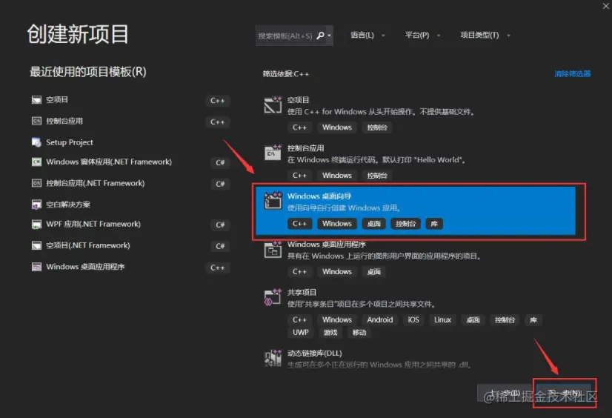The width and height of the screenshot is (612, 418).
Task: Click the 空项目 template icon in the filtered list
Action: pos(273,104)
